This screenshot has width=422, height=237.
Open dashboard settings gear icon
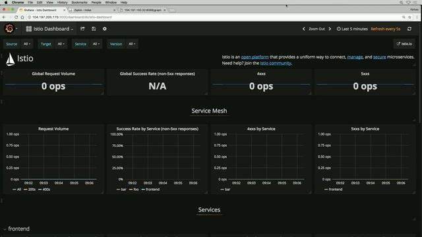(105, 29)
